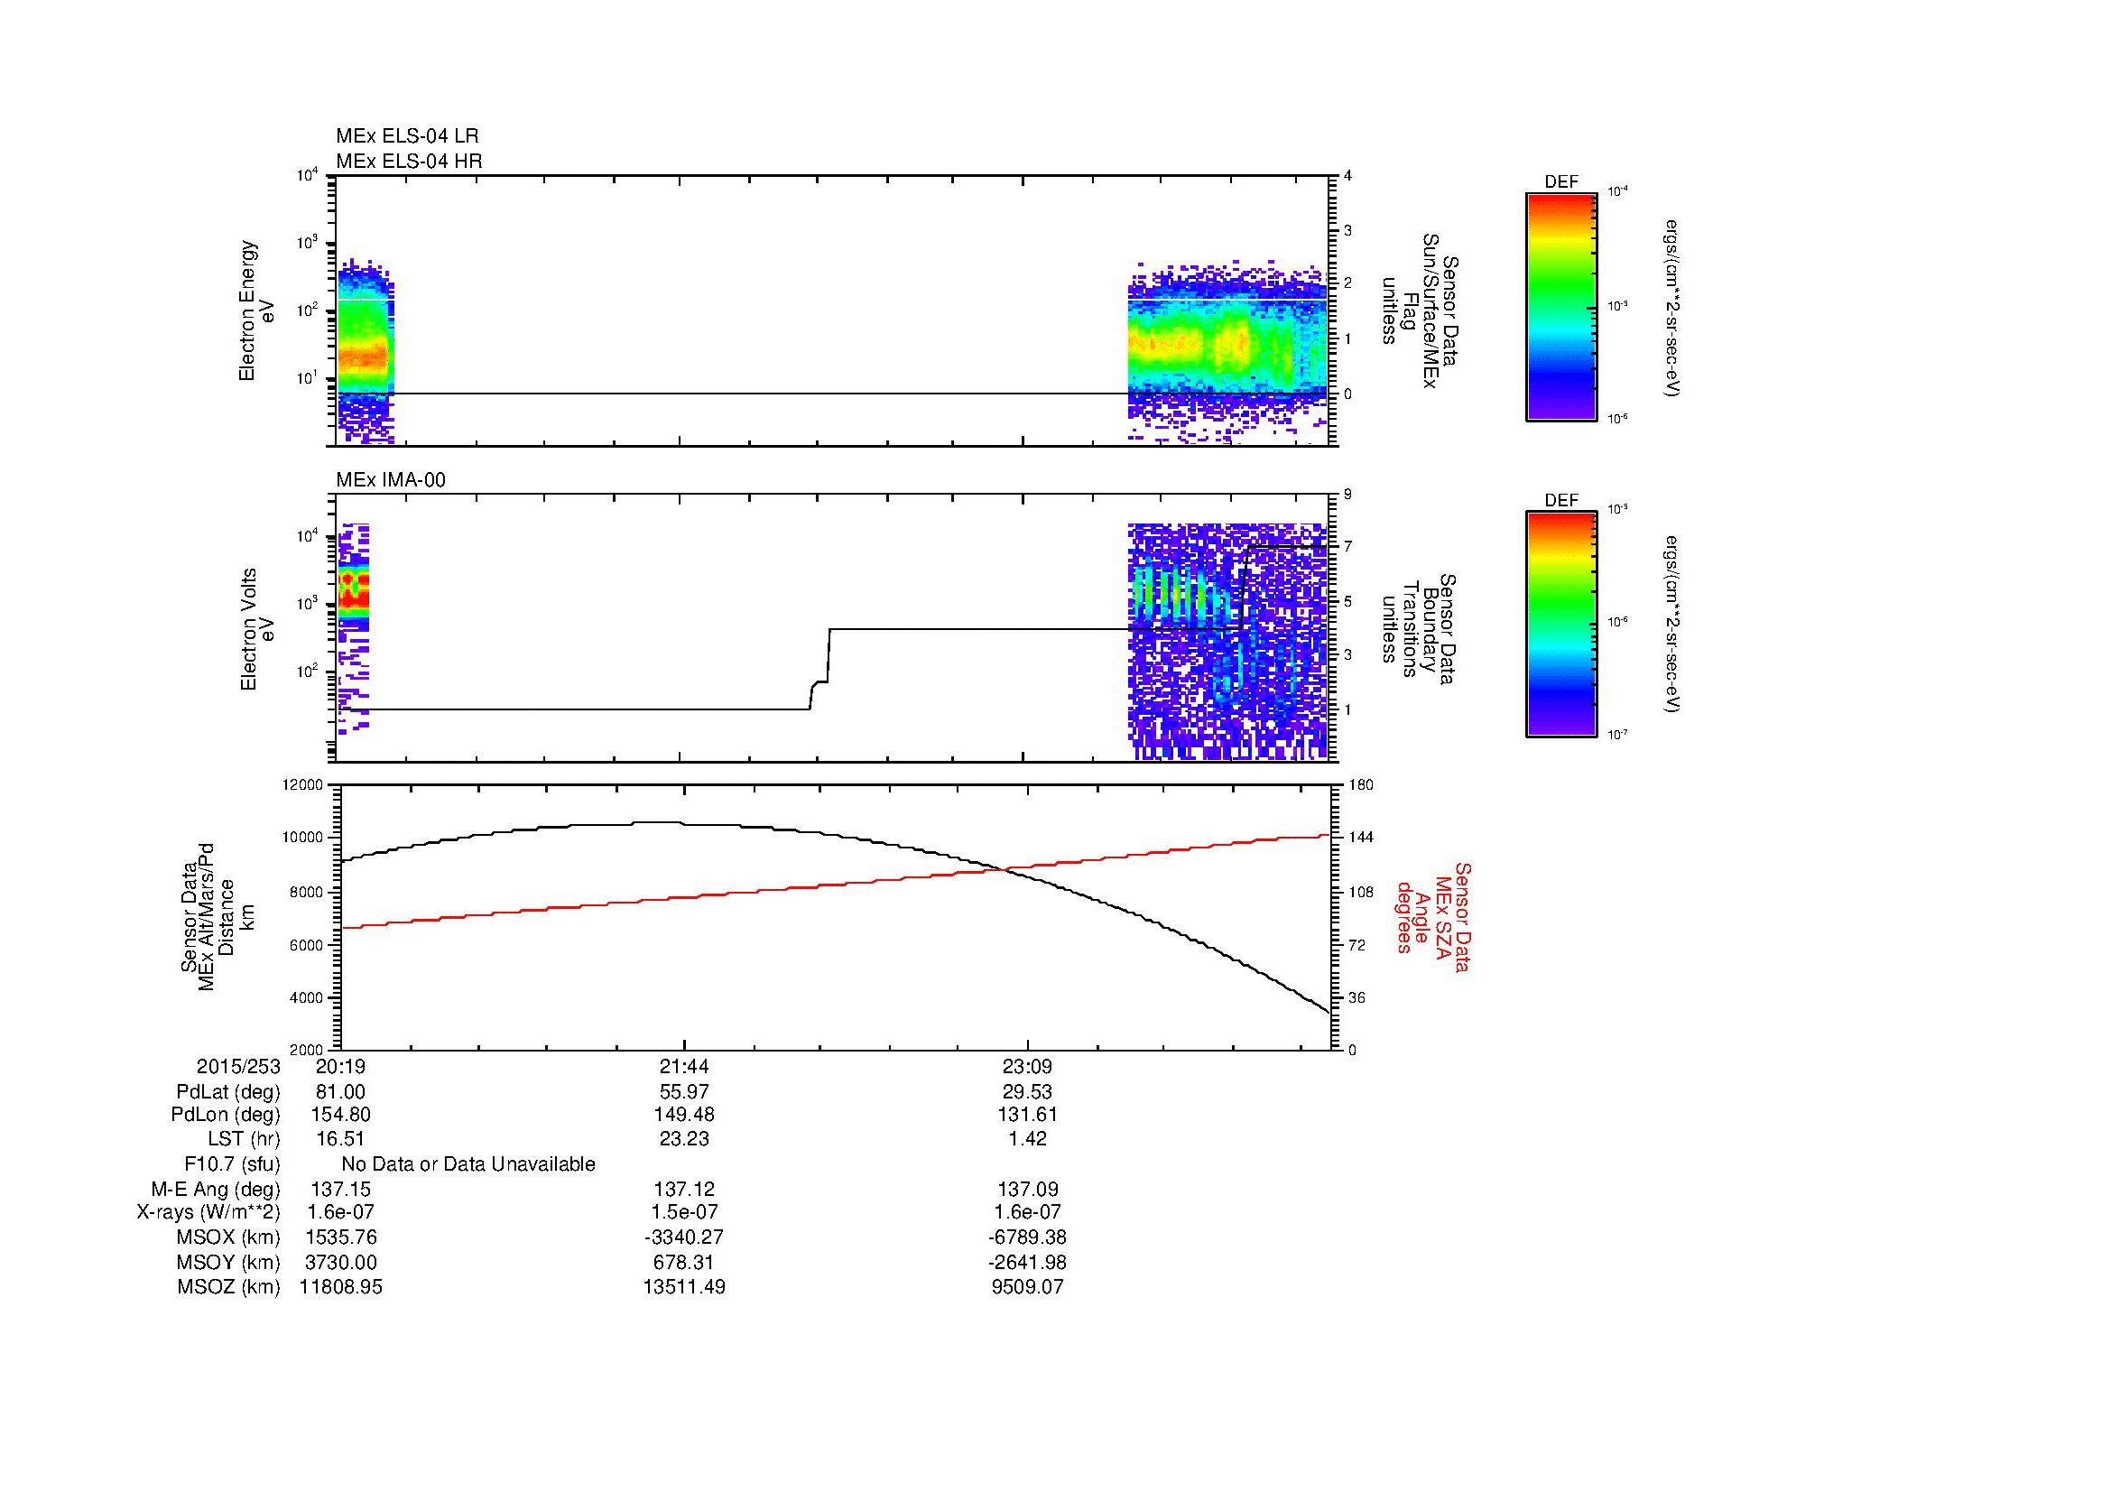This screenshot has height=1492, width=2111.
Task: Click the 'Electron Volts eV' axis label
Action: click(x=257, y=629)
